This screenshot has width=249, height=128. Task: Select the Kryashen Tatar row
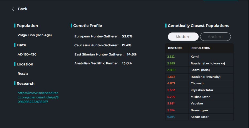[x=199, y=90]
